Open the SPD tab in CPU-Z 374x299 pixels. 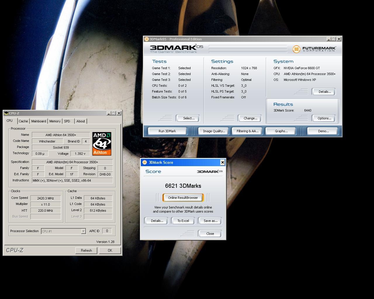click(x=67, y=121)
